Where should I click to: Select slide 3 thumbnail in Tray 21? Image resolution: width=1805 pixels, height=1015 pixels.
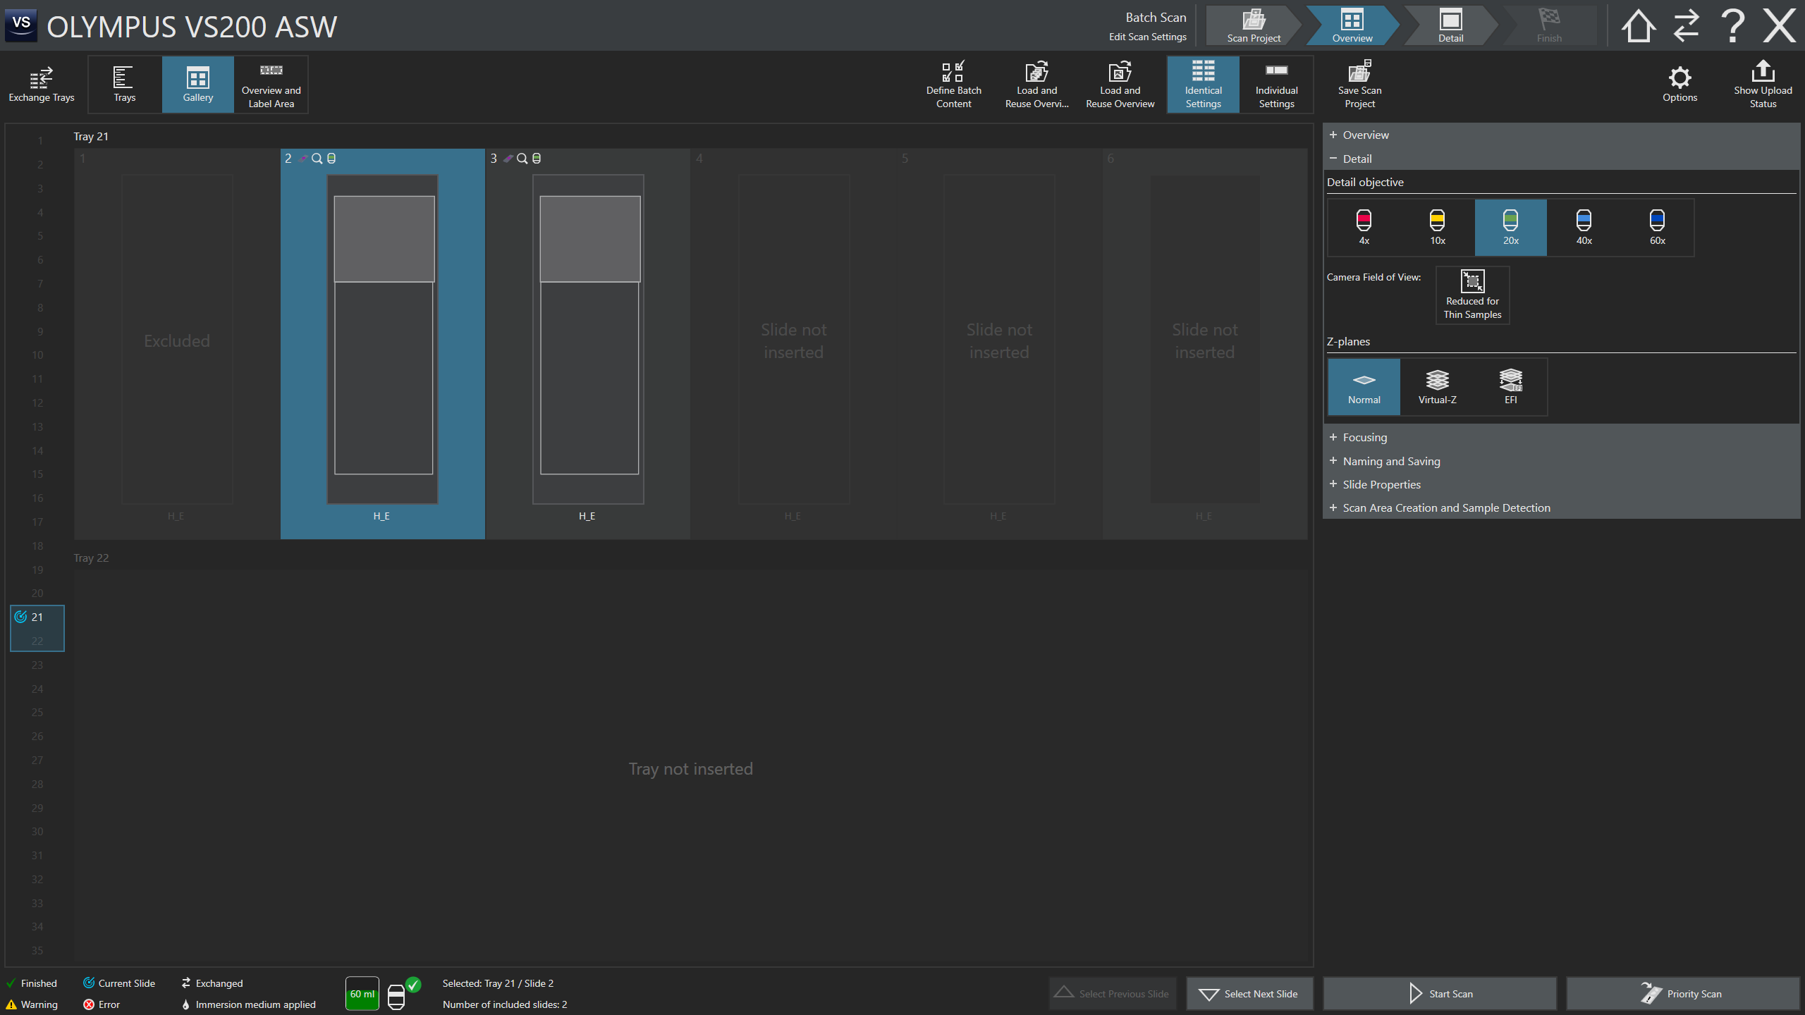coord(588,338)
